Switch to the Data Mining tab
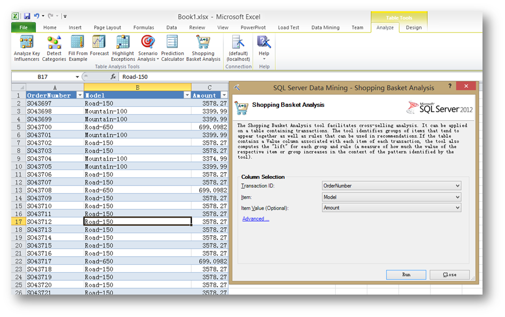 point(325,28)
